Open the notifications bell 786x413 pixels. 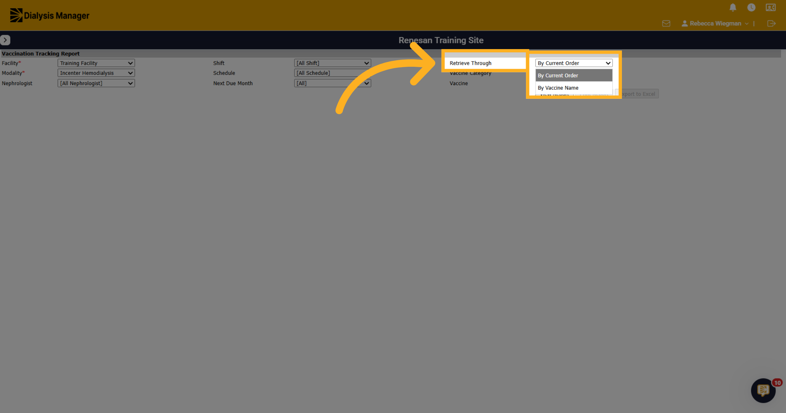click(x=733, y=8)
